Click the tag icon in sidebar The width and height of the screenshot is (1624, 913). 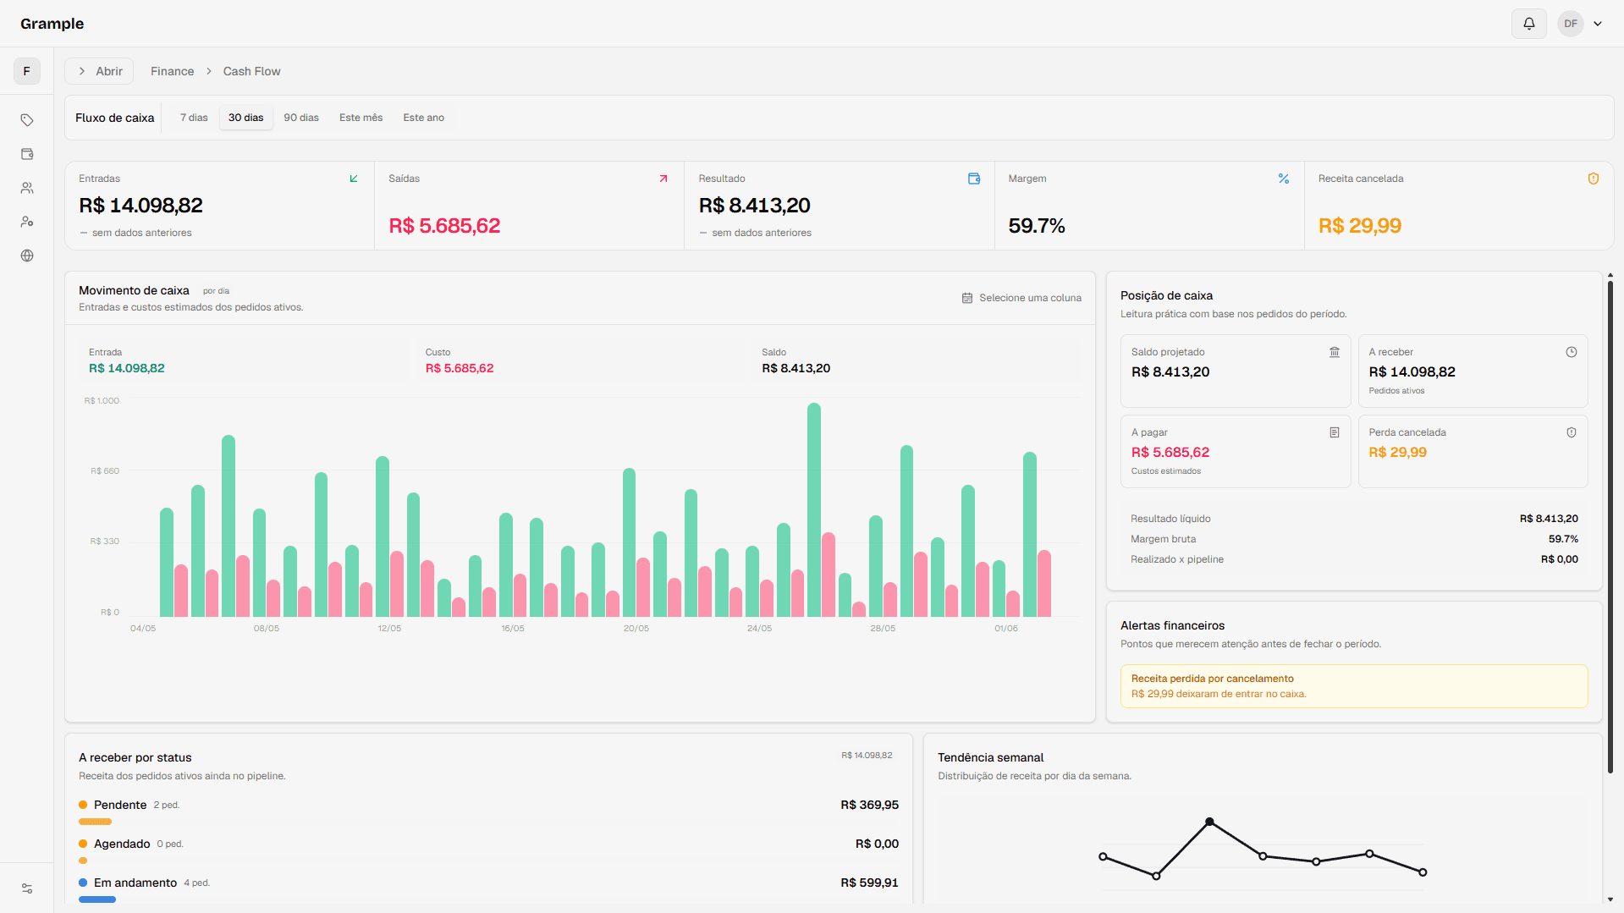[x=27, y=120]
